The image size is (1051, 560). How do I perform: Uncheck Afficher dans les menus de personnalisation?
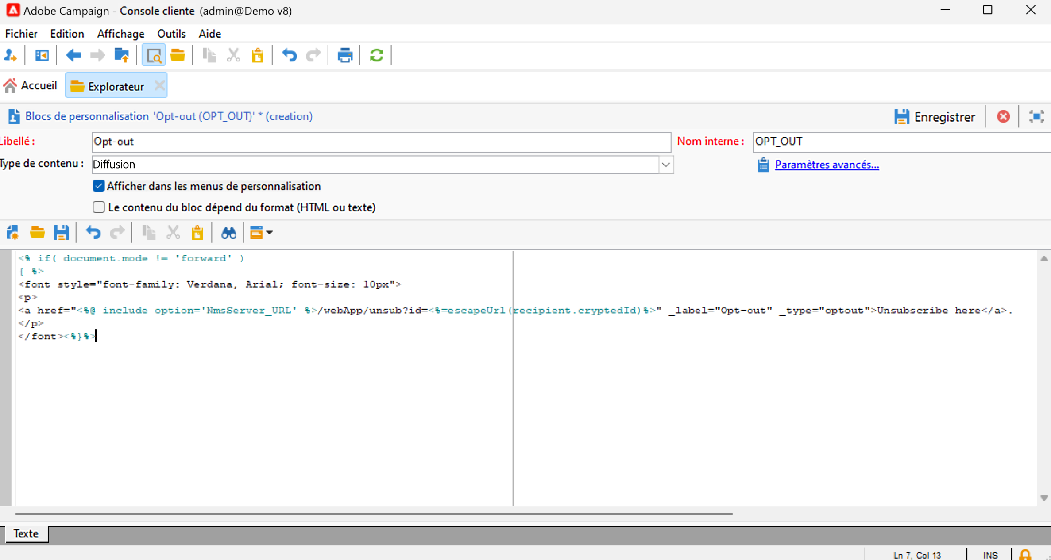98,186
